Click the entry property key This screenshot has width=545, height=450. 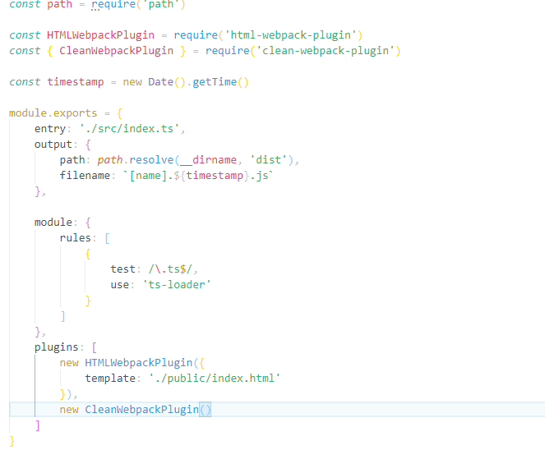(50, 129)
